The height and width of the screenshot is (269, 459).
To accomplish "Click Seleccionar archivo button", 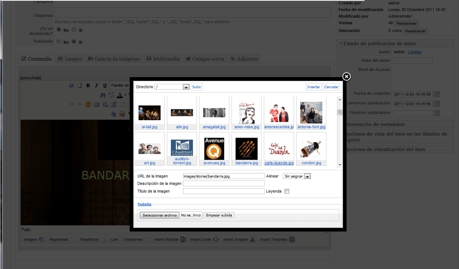I will pos(159,215).
